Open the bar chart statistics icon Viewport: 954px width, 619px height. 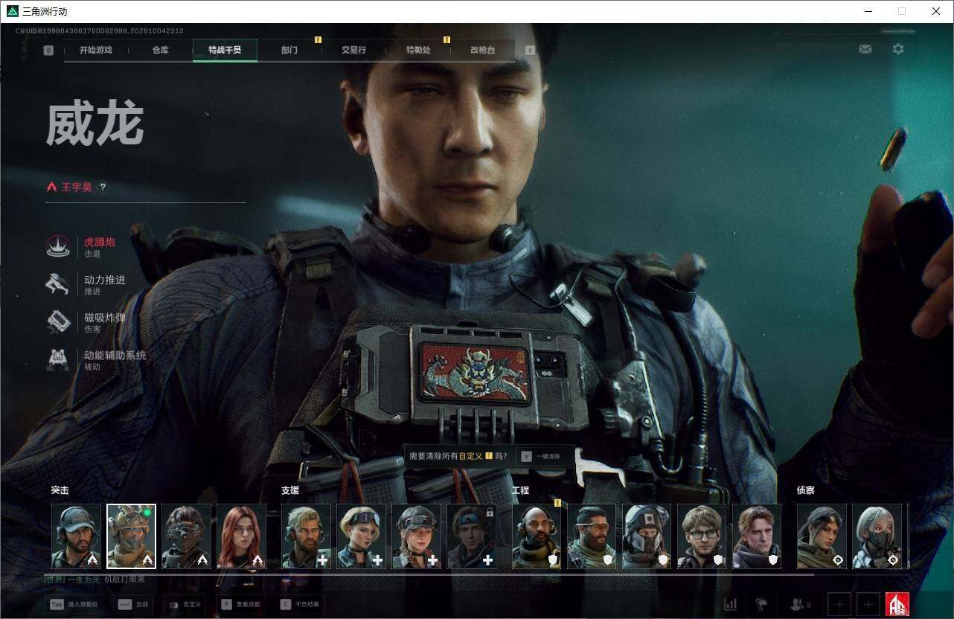point(731,604)
